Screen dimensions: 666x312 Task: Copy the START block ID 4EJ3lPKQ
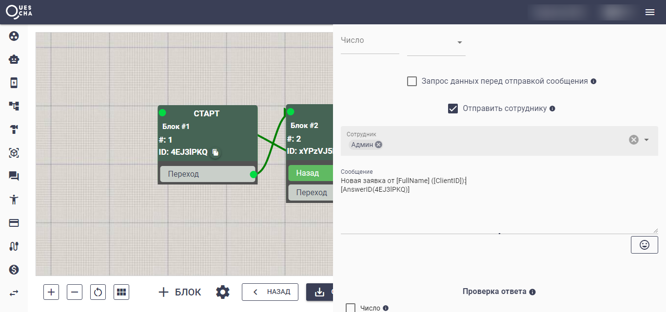point(215,152)
